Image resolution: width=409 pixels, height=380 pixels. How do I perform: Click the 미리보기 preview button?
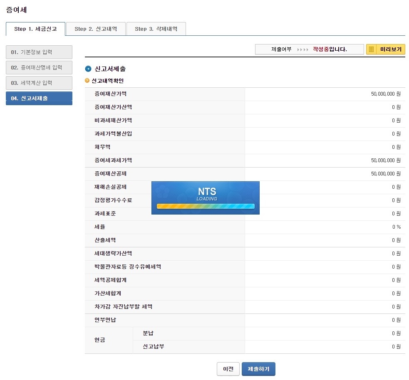[x=386, y=49]
